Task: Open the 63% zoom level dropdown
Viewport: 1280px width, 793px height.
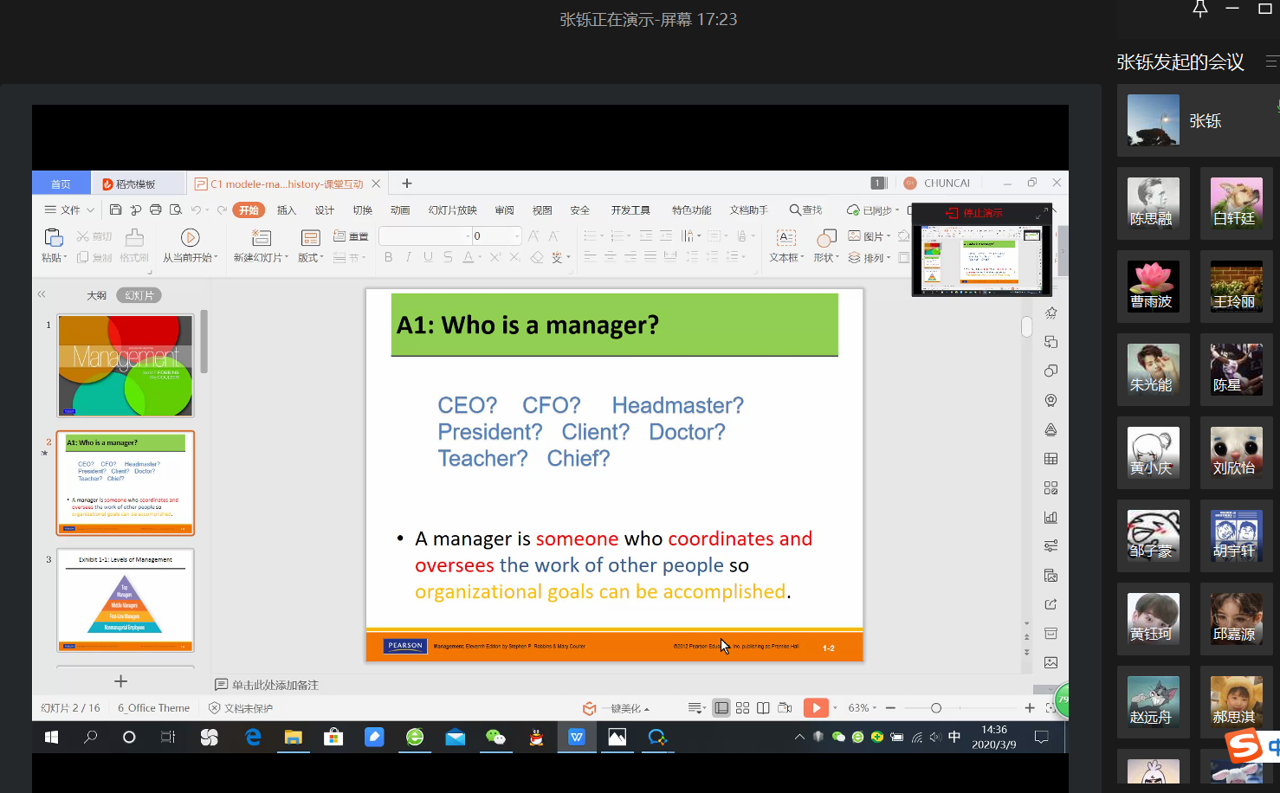Action: click(863, 708)
